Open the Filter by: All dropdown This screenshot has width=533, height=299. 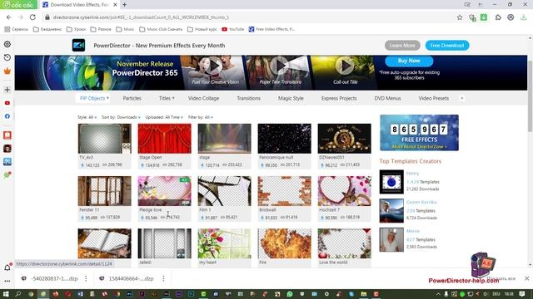coord(201,117)
